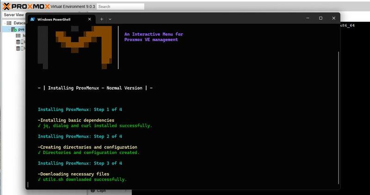Viewport: 370px width, 195px height.
Task: Click 'Proxmox VE management' text
Action: 151,40
